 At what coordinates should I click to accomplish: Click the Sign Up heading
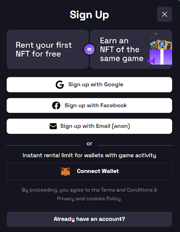[90, 15]
